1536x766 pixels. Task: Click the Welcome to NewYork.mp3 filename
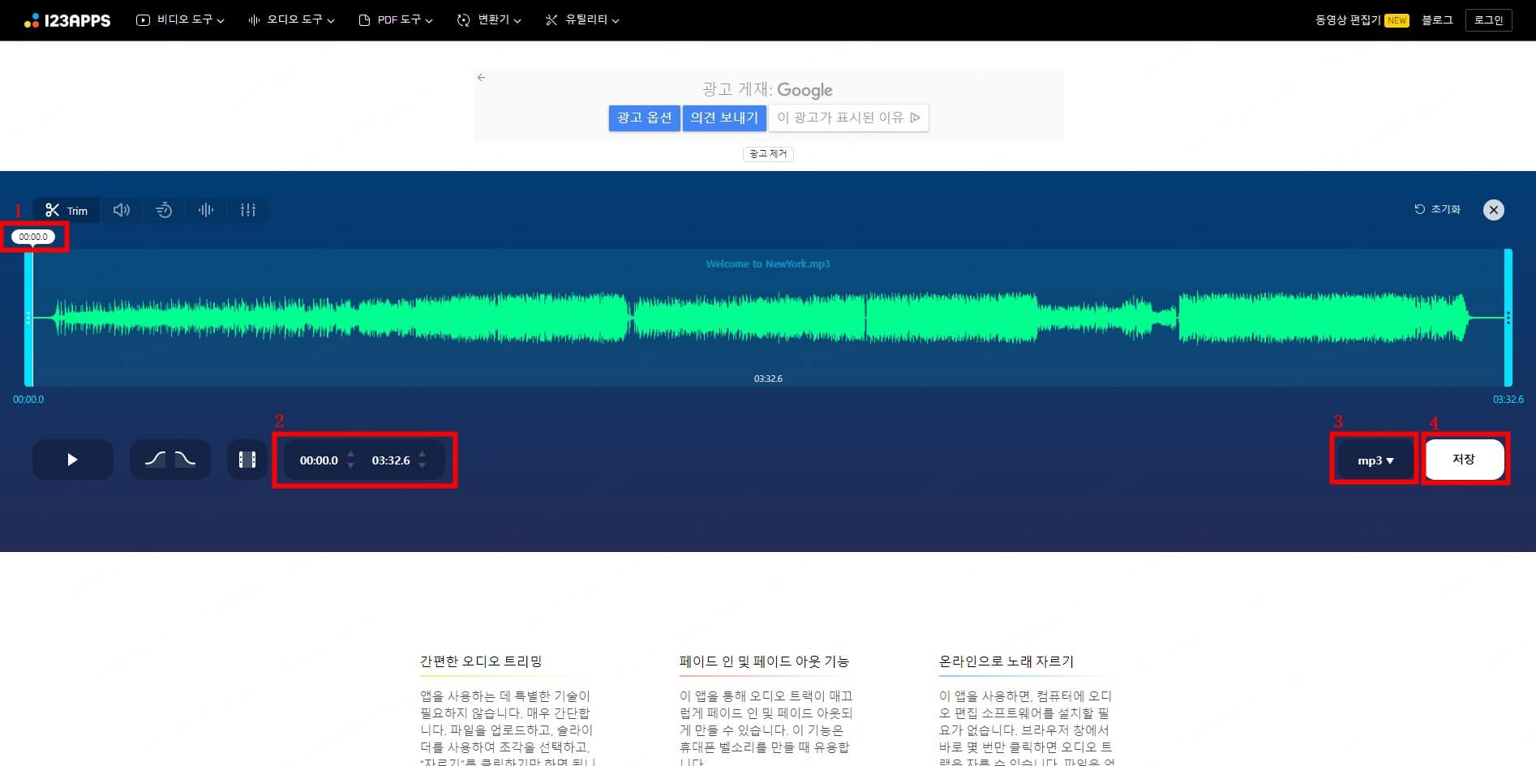[768, 264]
